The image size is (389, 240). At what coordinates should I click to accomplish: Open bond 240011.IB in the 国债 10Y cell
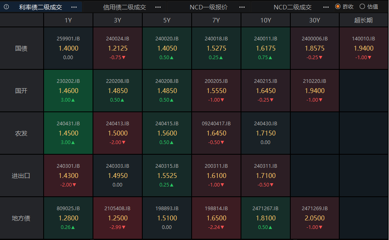[265, 48]
